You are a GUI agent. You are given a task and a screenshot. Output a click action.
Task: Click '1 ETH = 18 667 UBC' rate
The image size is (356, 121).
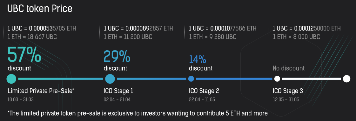(x=32, y=37)
